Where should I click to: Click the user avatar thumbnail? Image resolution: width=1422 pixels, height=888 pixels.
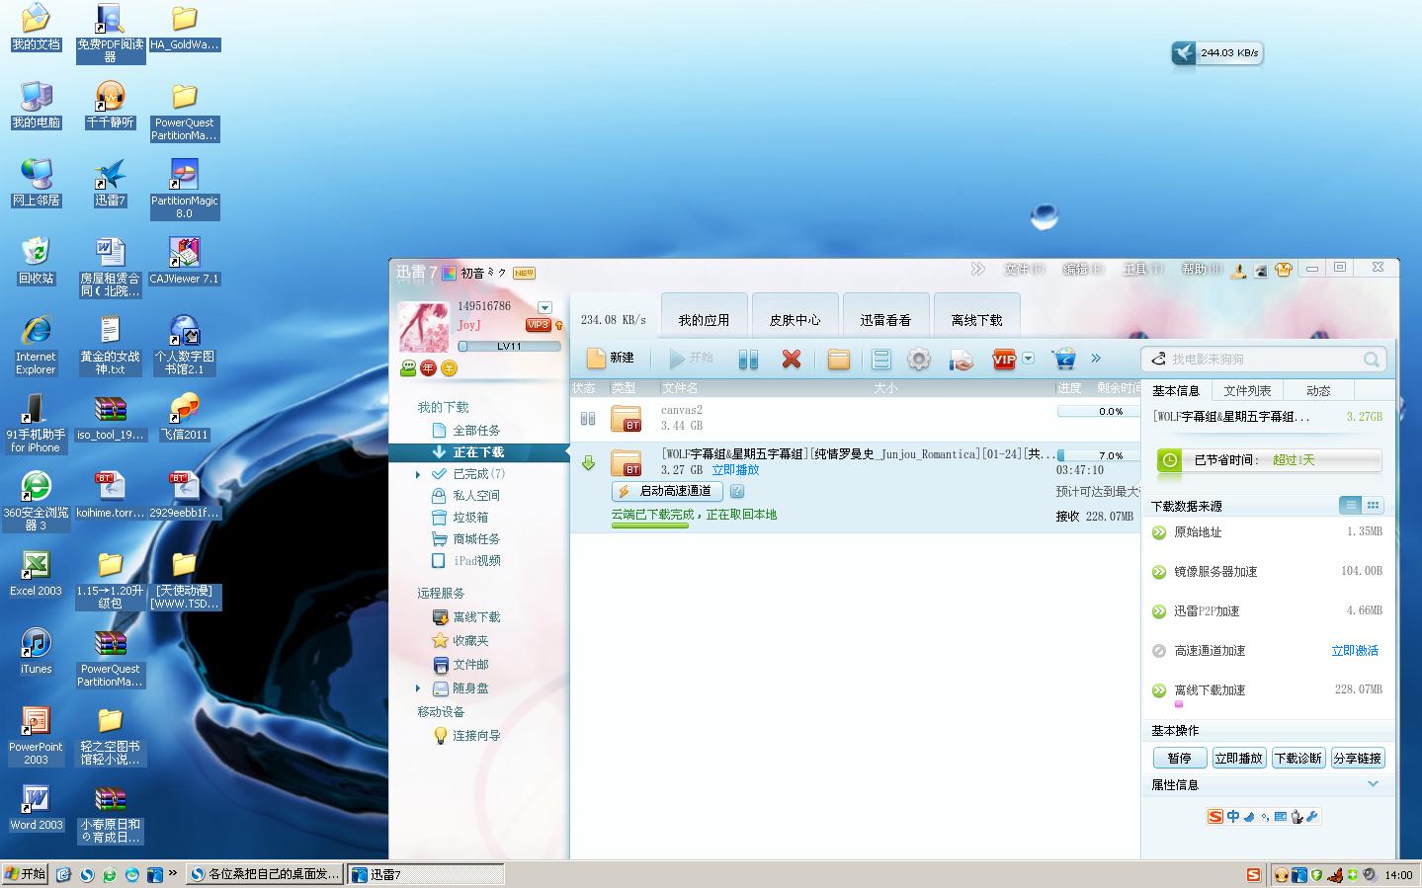423,327
